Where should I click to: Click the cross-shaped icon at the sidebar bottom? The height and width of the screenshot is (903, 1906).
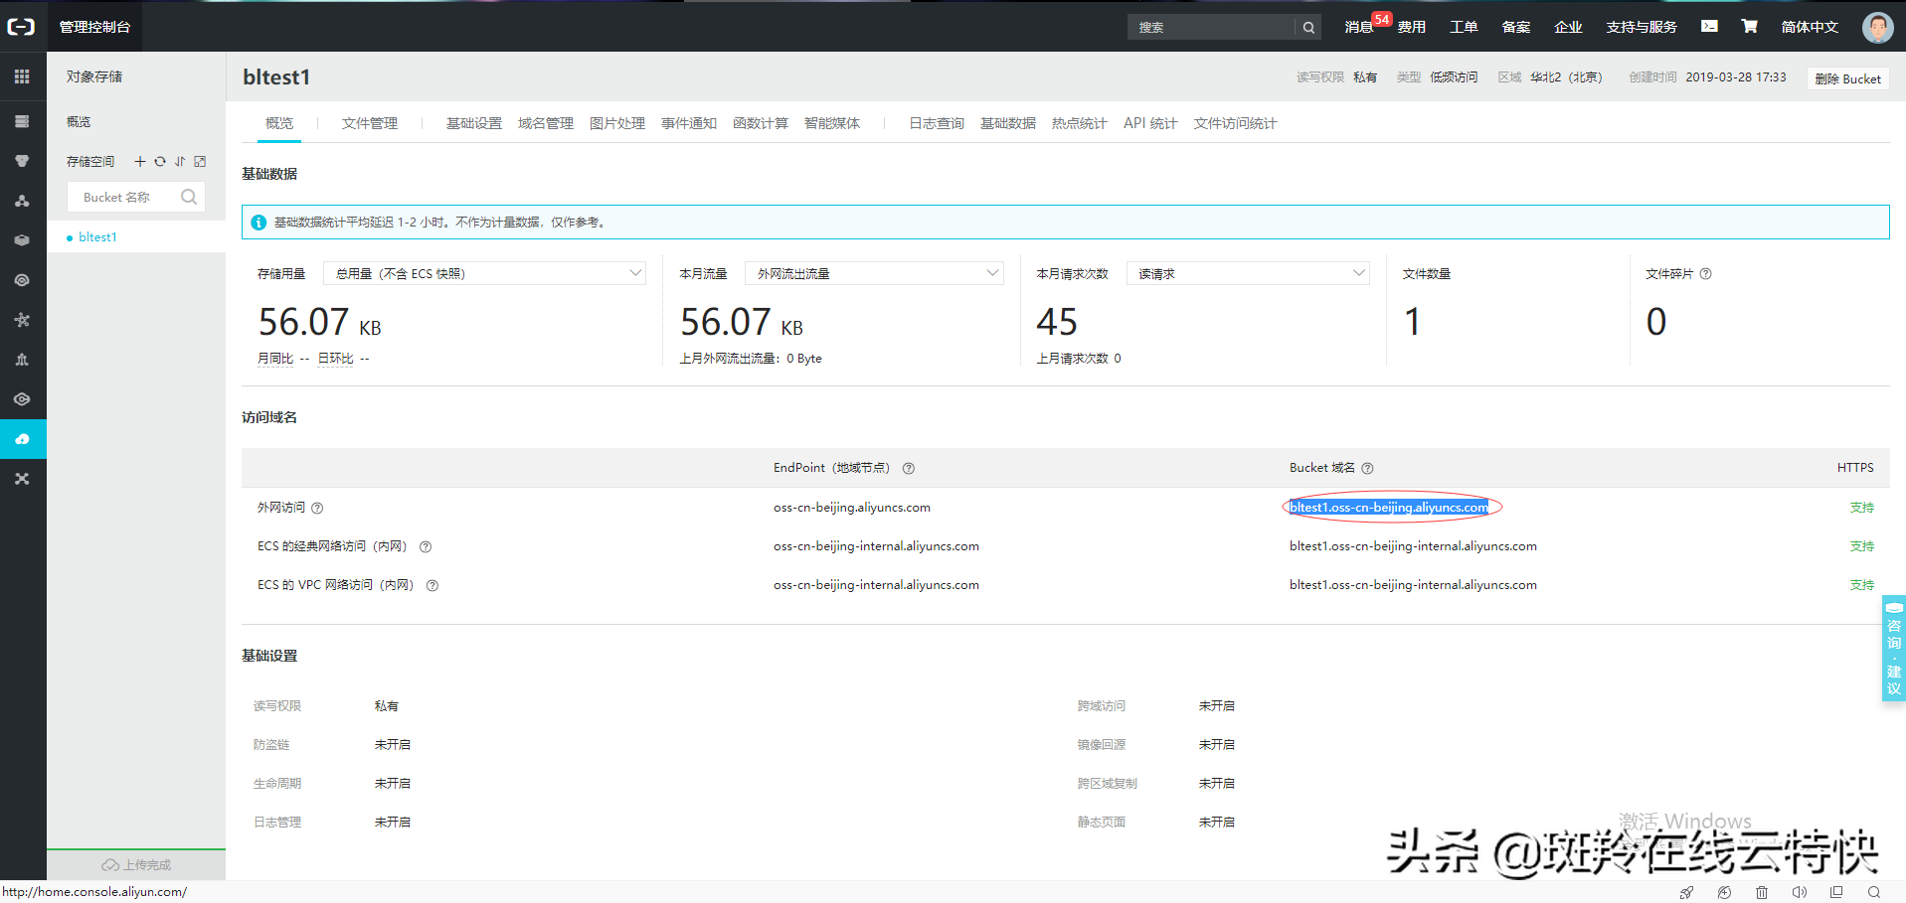[x=22, y=479]
